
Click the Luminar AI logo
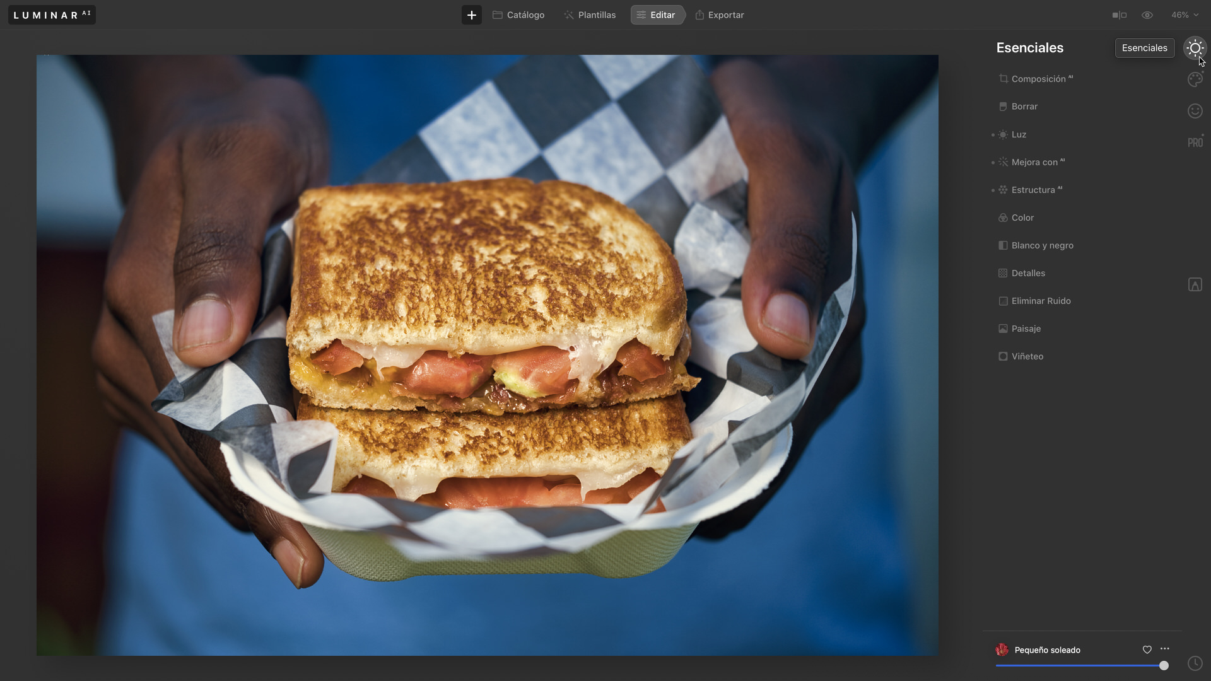point(52,15)
